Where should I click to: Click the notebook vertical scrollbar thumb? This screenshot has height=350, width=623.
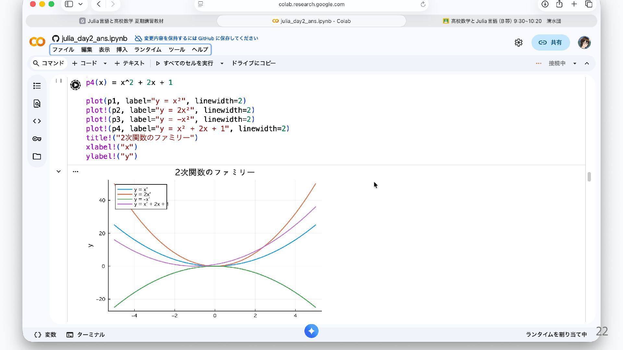[589, 177]
